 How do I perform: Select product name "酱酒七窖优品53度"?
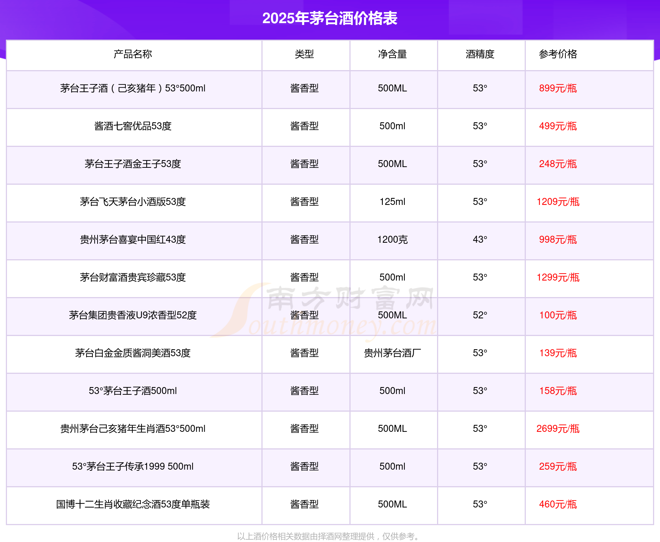pyautogui.click(x=133, y=126)
